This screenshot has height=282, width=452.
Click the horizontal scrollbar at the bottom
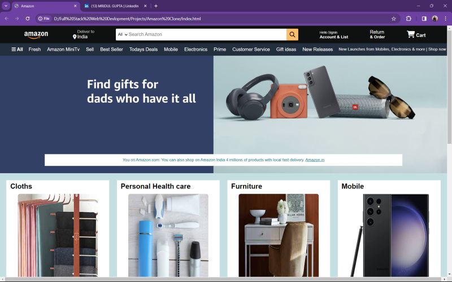click(x=223, y=279)
